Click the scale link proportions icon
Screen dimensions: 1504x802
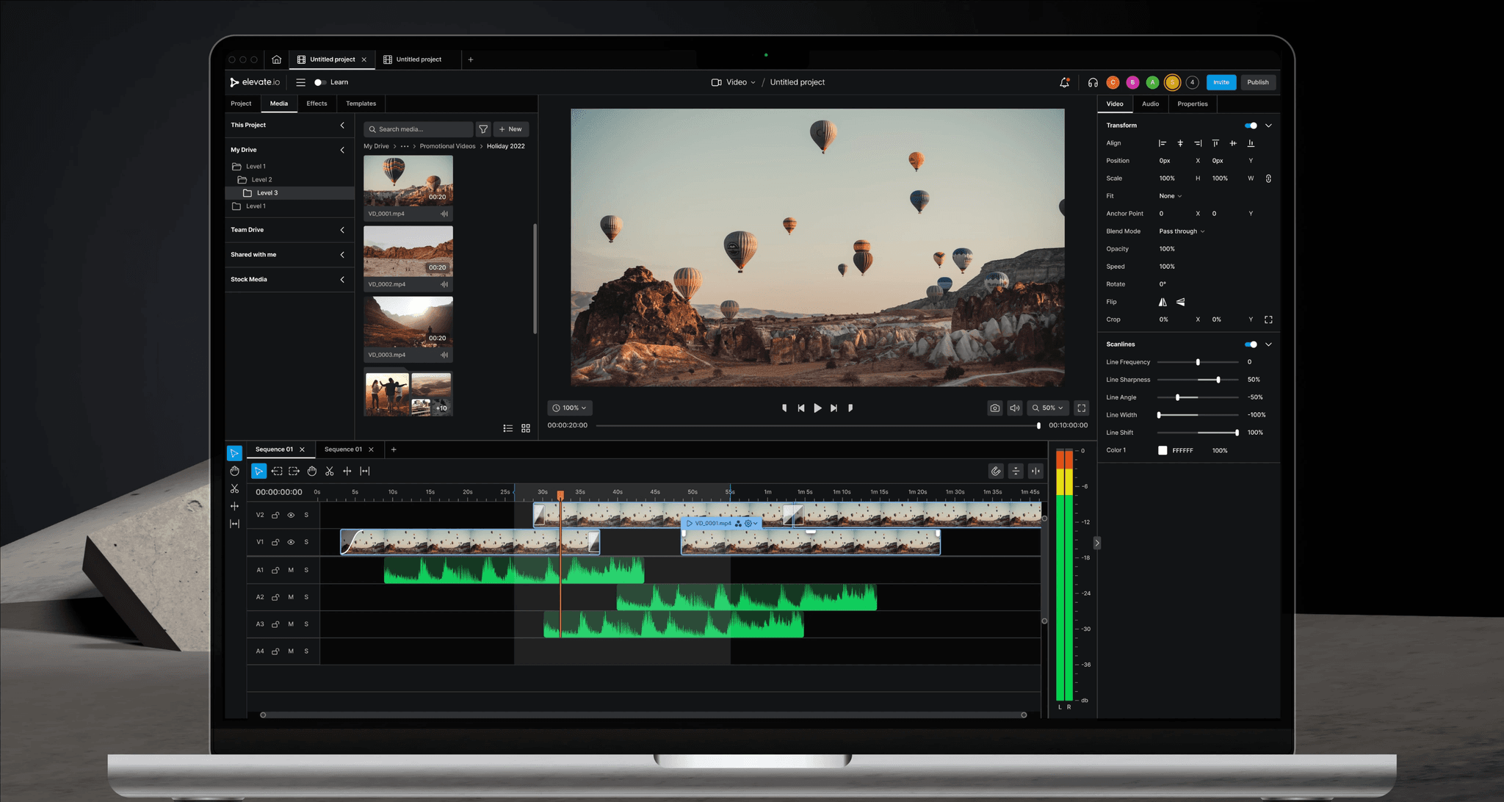tap(1268, 178)
